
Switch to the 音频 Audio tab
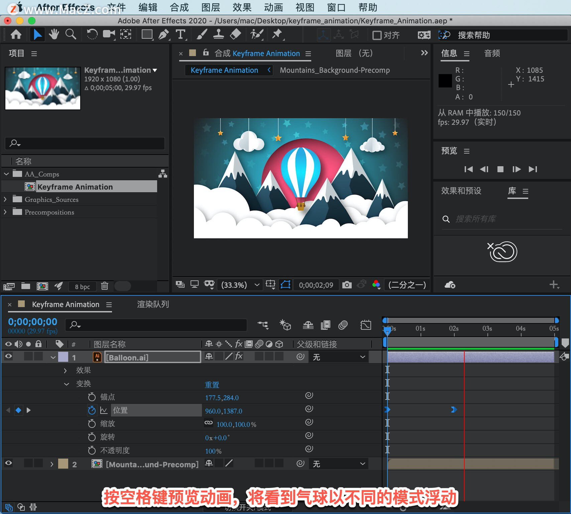coord(492,53)
